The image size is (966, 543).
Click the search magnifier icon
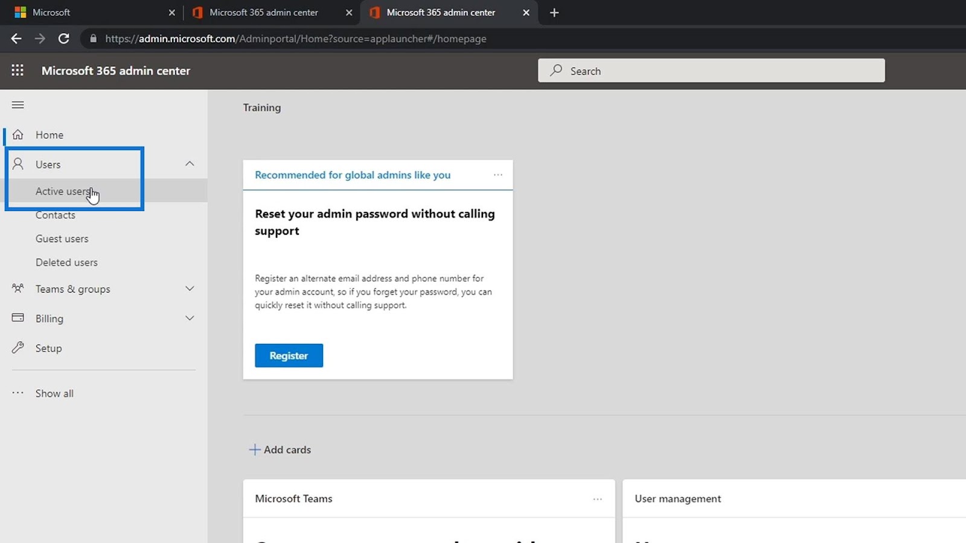[556, 71]
